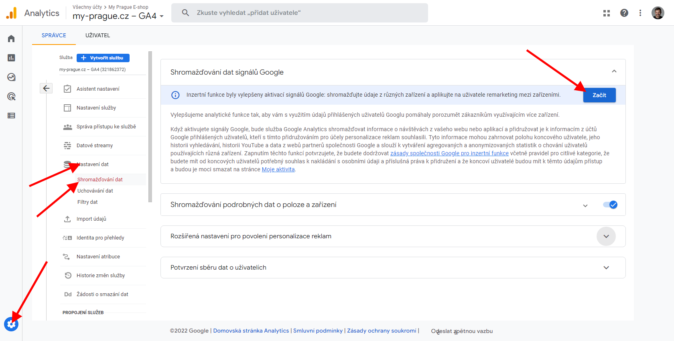Image resolution: width=674 pixels, height=341 pixels.
Task: Expand Rozšířená nastavení pro povolení personalizace reklam
Action: (606, 236)
